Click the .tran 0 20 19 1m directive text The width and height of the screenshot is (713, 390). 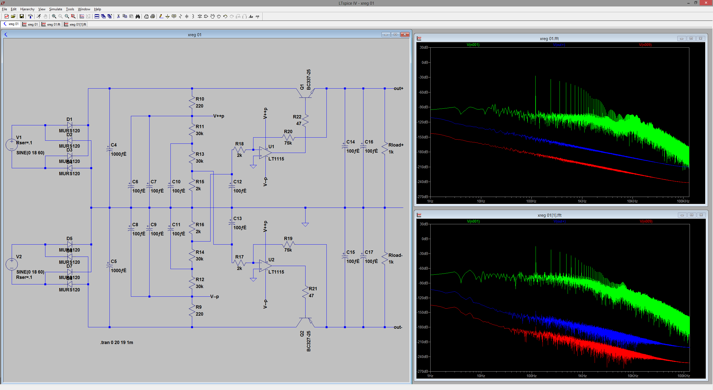(x=117, y=342)
